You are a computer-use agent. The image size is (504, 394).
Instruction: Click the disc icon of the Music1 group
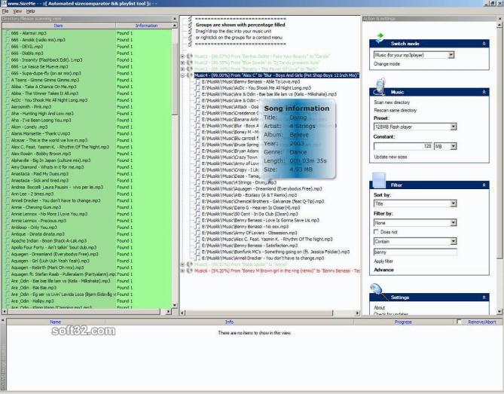[190, 56]
